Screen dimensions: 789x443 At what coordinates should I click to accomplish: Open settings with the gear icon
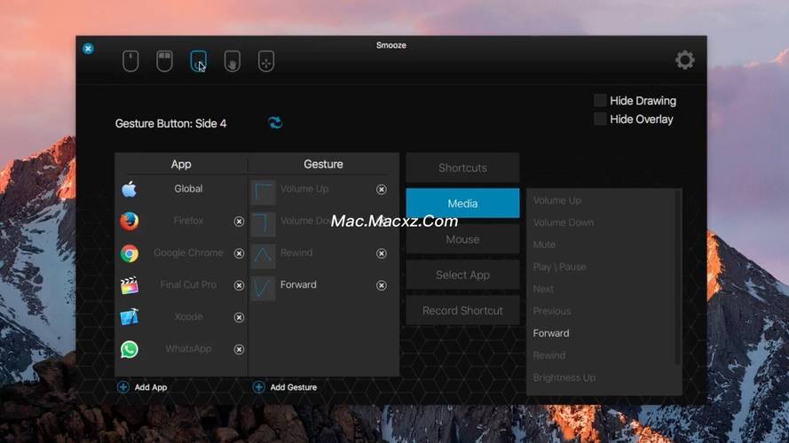pyautogui.click(x=684, y=60)
